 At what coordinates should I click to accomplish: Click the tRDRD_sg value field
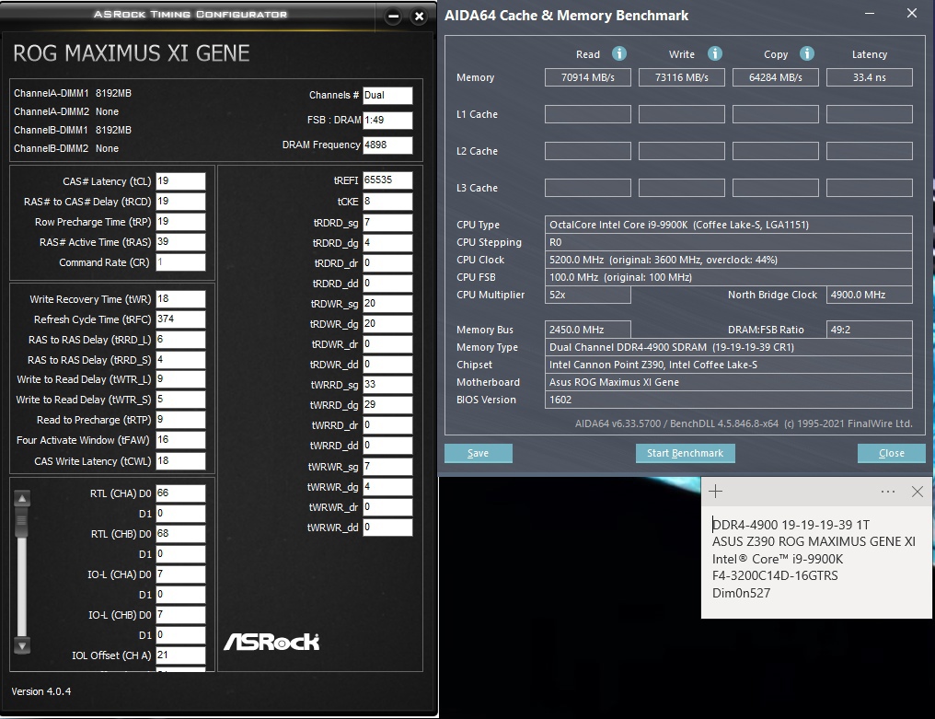(387, 223)
